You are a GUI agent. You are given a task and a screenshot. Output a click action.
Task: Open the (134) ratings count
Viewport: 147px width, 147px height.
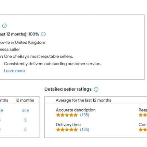click(84, 130)
